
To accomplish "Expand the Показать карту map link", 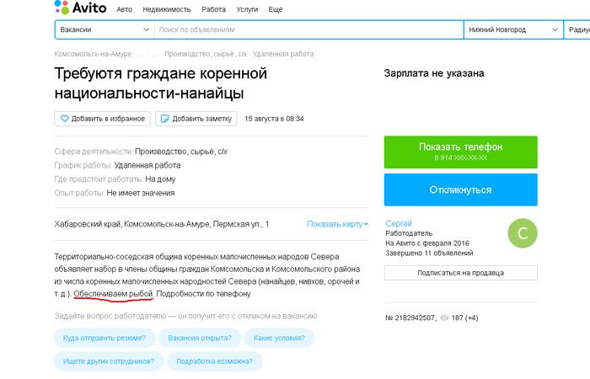I will click(337, 224).
